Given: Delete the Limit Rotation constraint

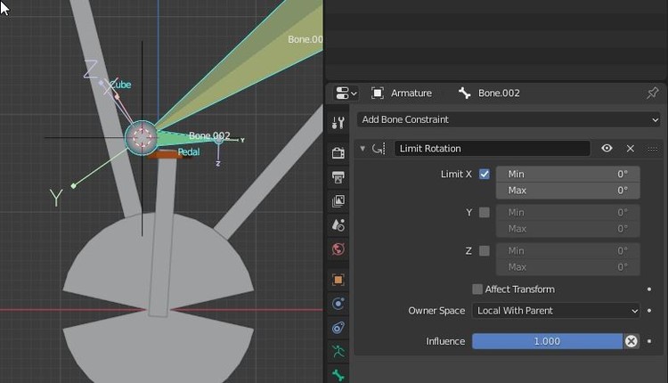Looking at the screenshot, I should 630,149.
